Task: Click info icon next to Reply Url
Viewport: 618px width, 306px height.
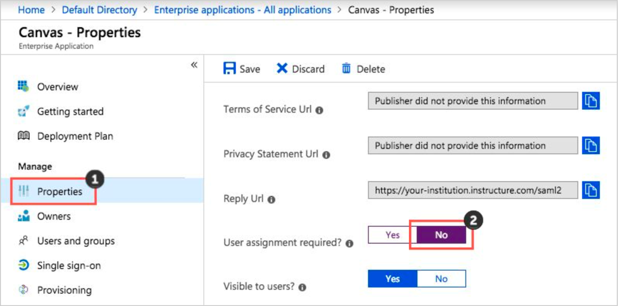Action: pyautogui.click(x=272, y=200)
